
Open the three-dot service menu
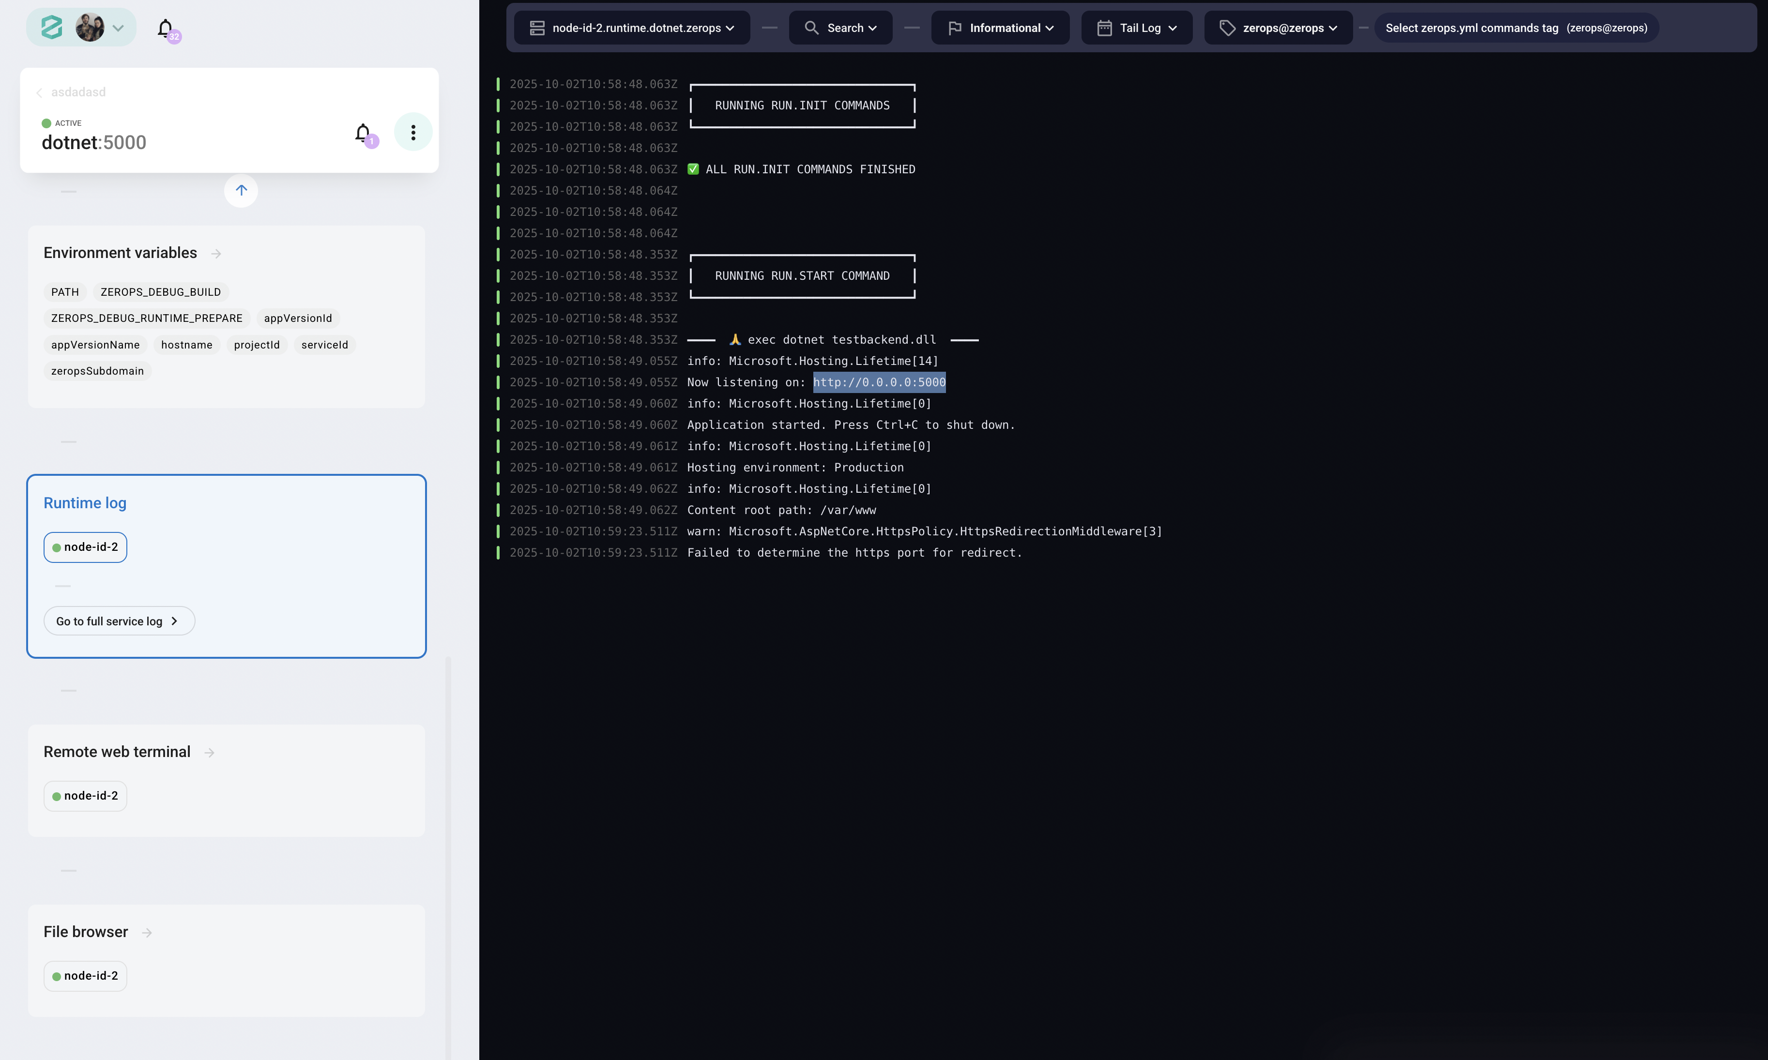(413, 132)
